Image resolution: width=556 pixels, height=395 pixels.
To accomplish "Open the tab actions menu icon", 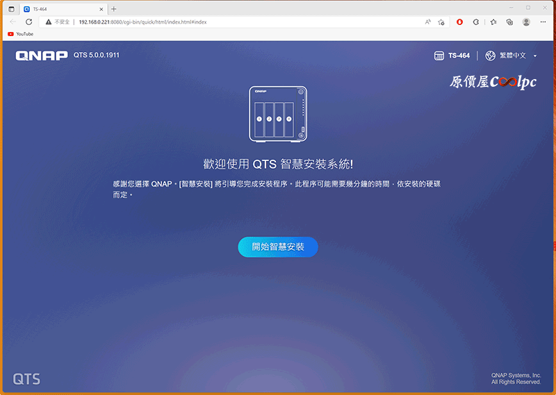I will pyautogui.click(x=11, y=9).
